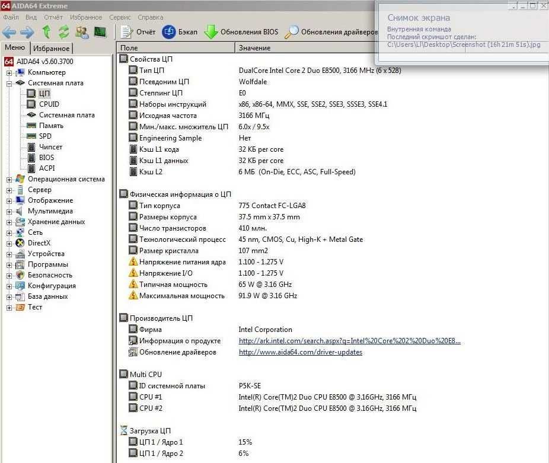Collapse the Системная плата tree node
Screen dimensions: 549x463
point(9,84)
